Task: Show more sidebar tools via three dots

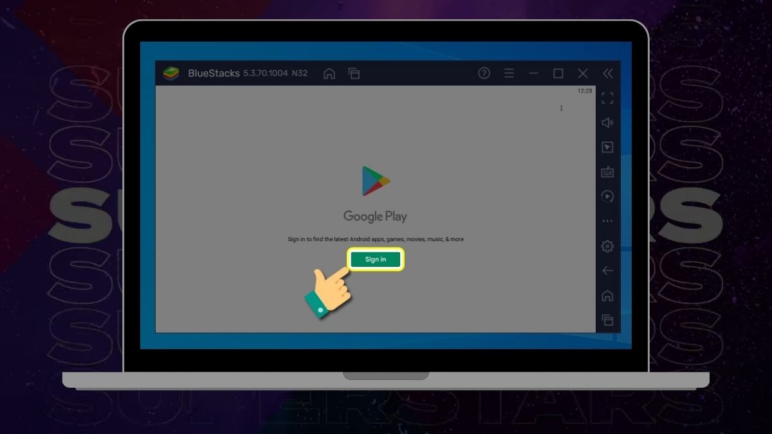Action: coord(607,221)
